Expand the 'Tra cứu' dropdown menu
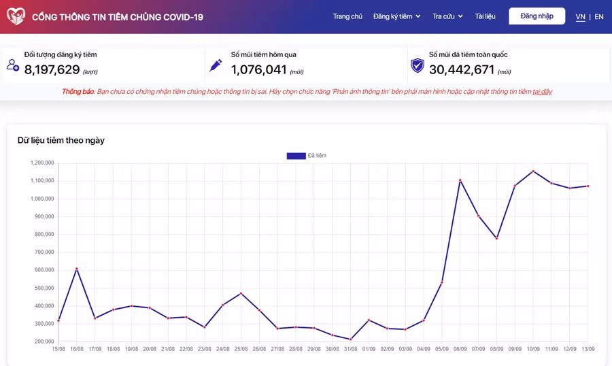The width and height of the screenshot is (612, 366). 447,16
